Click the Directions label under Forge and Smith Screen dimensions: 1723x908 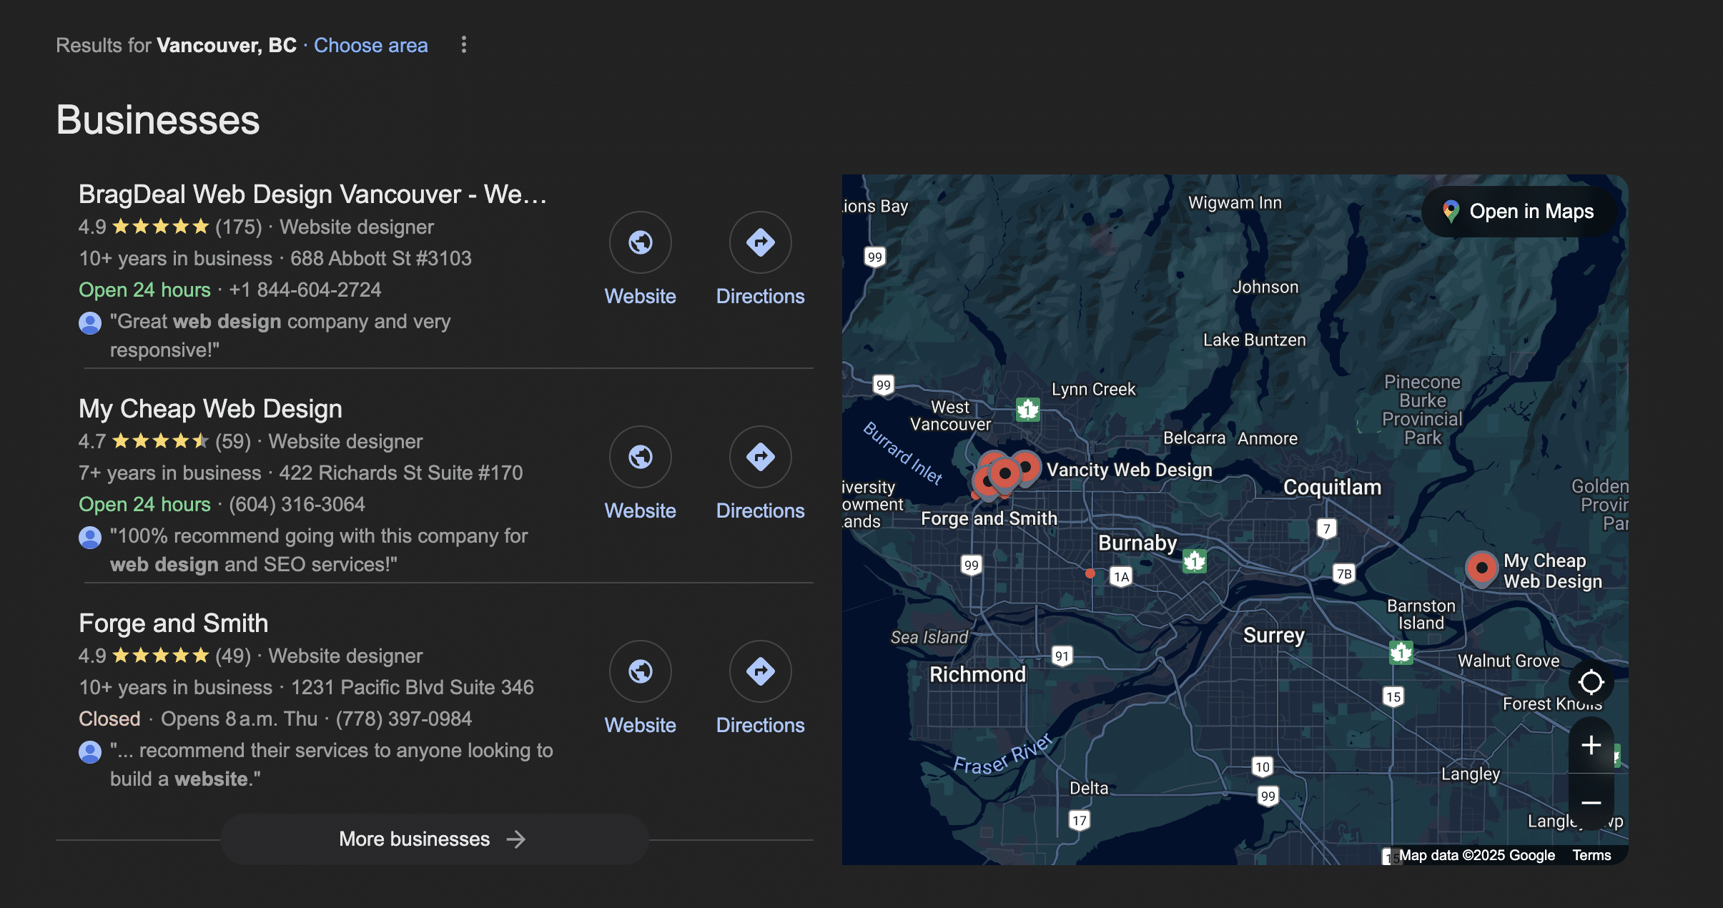(761, 725)
